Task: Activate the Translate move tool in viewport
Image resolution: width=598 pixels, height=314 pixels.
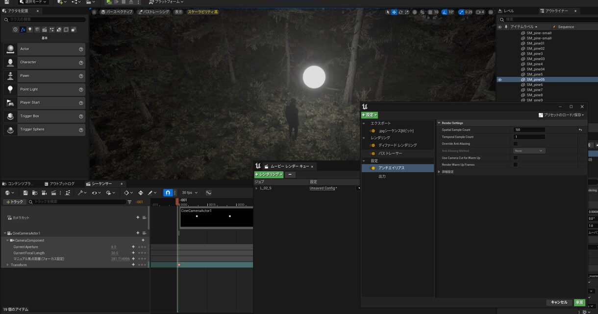Action: coord(394,12)
